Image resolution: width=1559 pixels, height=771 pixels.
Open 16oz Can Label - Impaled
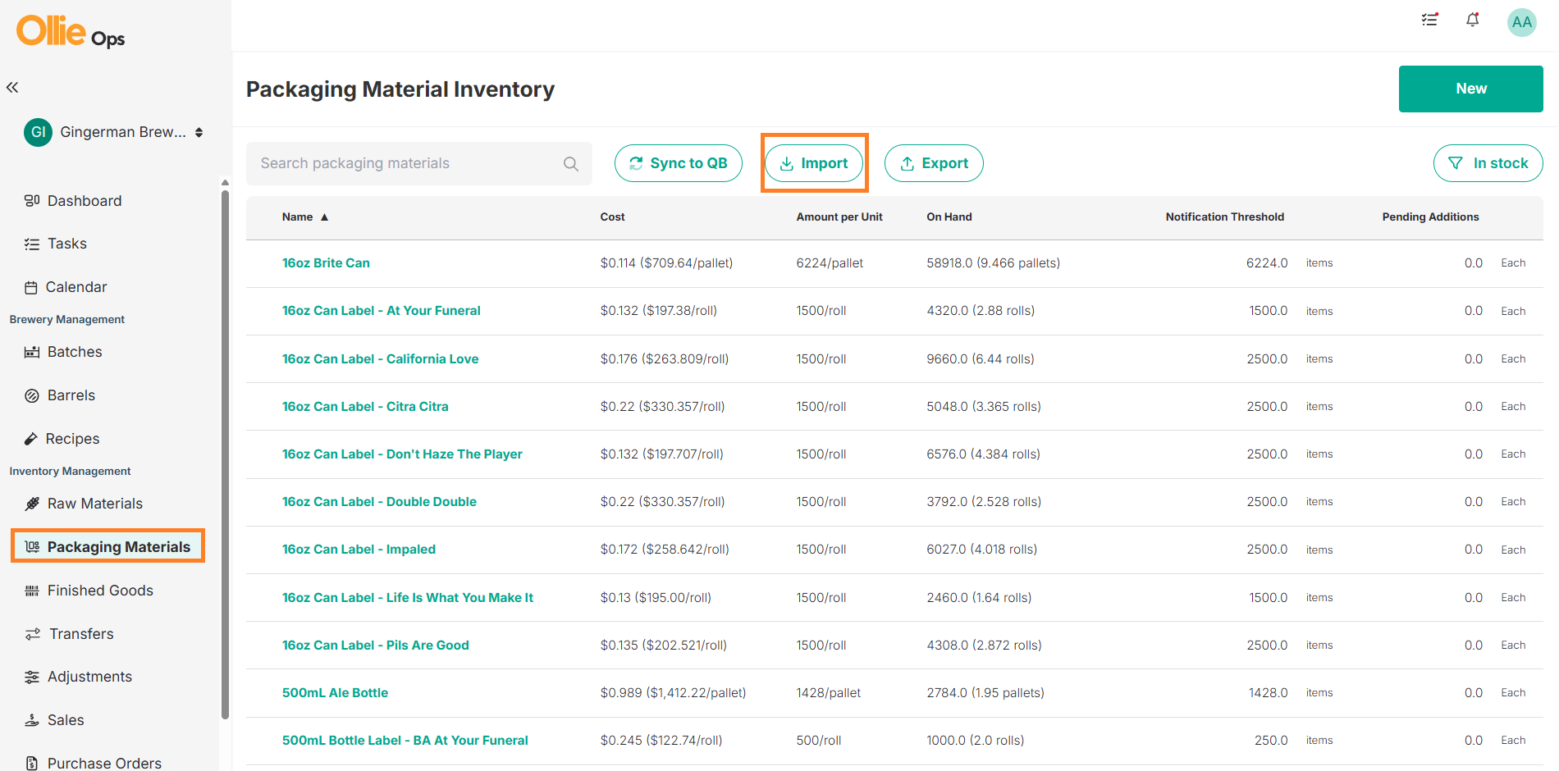tap(359, 550)
